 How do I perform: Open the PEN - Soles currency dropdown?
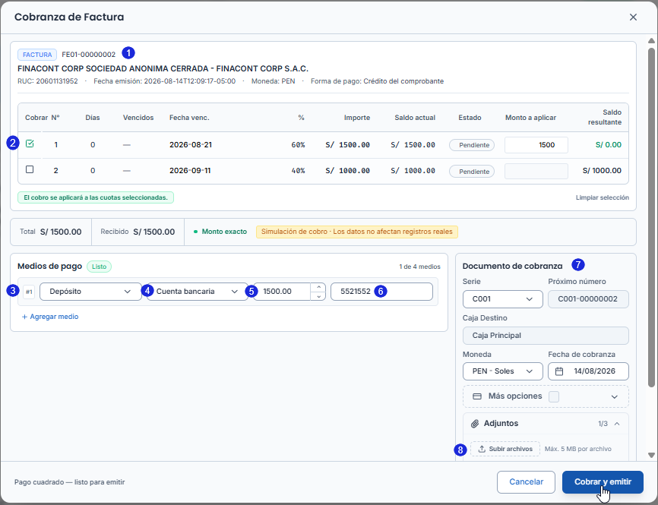(x=503, y=371)
